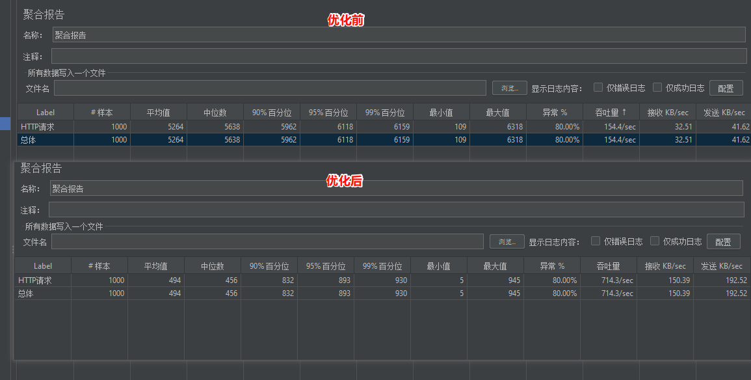Image resolution: width=751 pixels, height=380 pixels.
Task: Sort by 吞吐量 column in lower table
Action: point(608,265)
